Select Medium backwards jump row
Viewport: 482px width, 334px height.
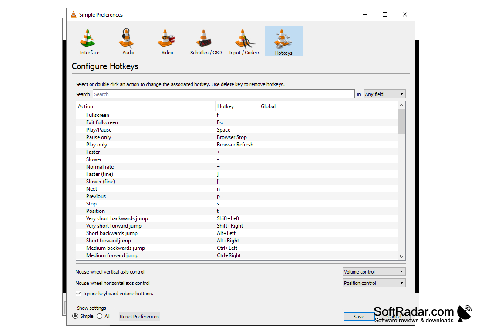[237, 248]
